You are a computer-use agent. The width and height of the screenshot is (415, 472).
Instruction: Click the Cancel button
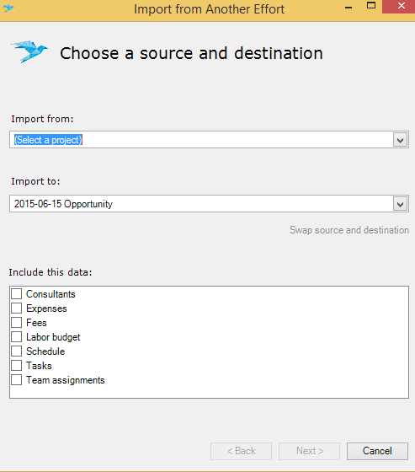[377, 451]
